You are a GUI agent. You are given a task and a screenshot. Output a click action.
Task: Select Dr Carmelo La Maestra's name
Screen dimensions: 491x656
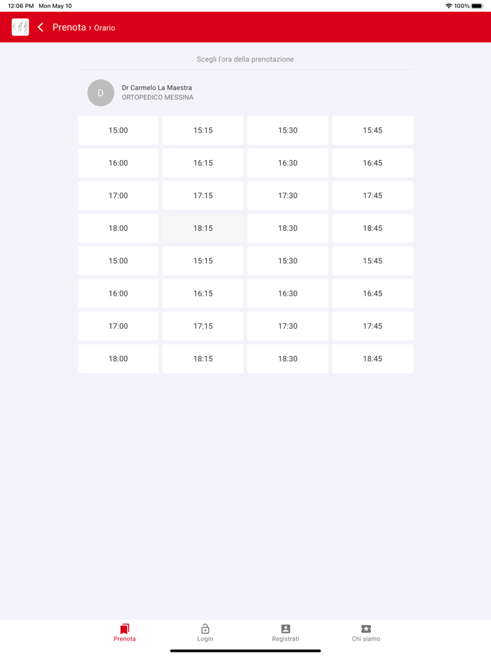point(156,88)
